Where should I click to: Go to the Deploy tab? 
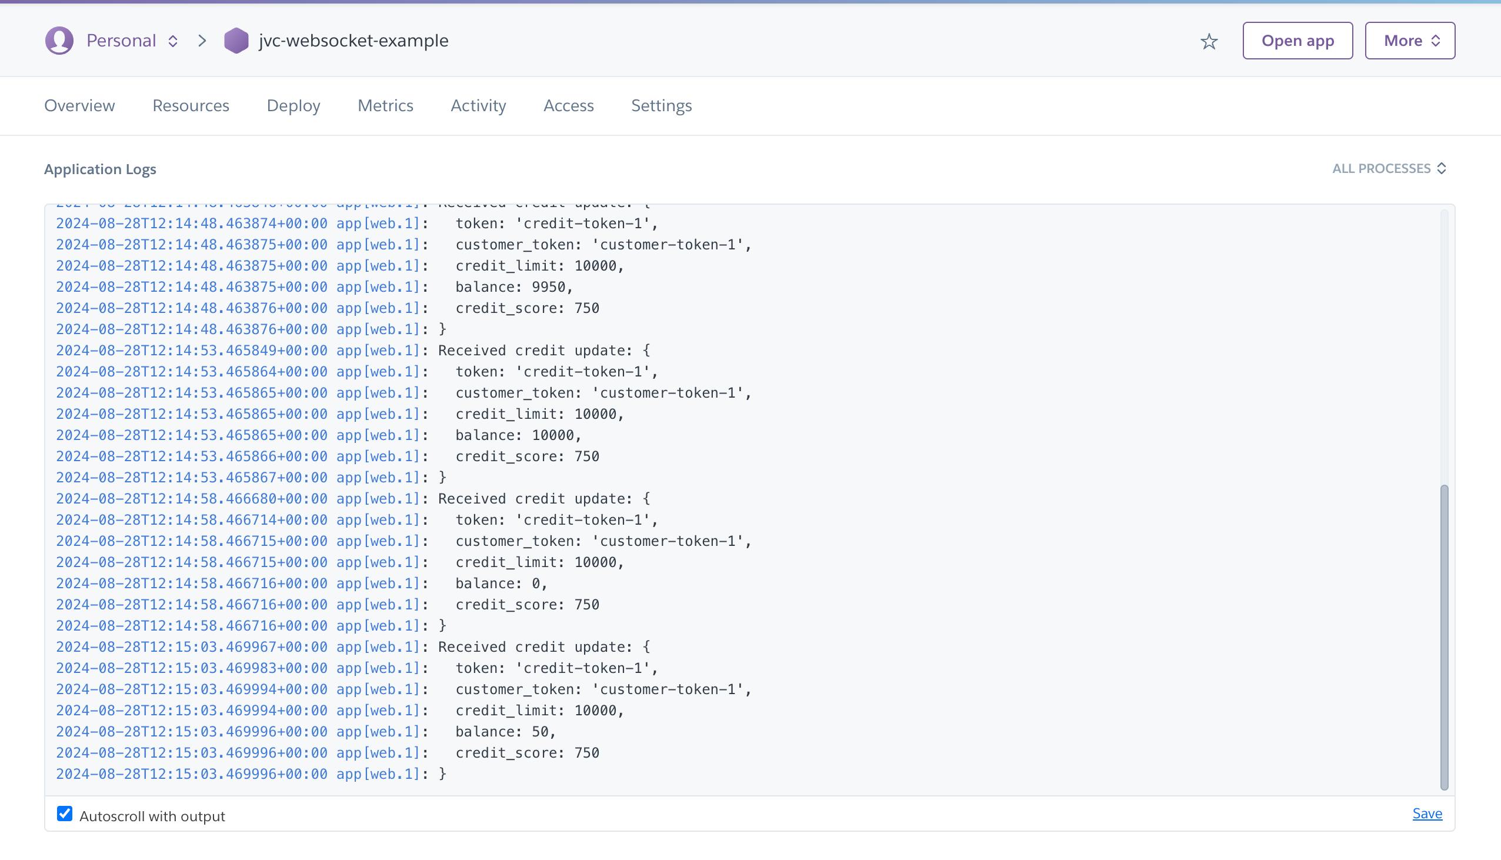293,106
